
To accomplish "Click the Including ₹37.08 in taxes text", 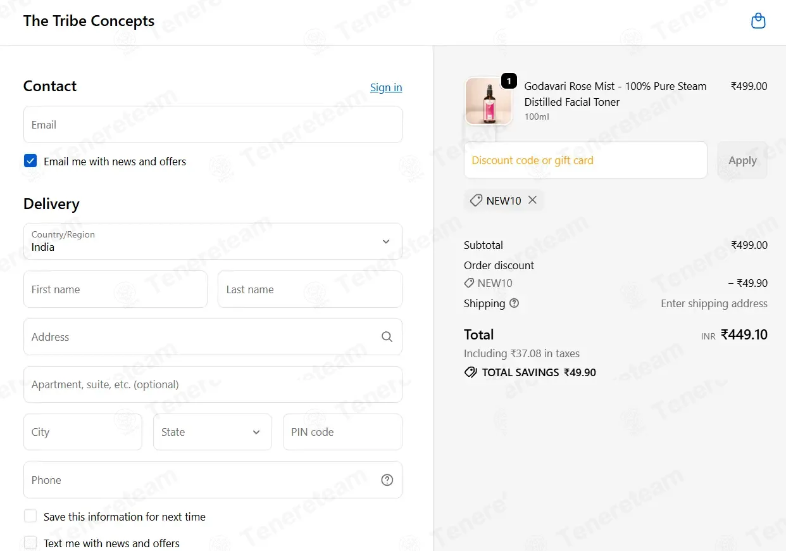I will [521, 353].
